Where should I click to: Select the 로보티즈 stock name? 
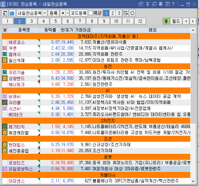click(17, 163)
